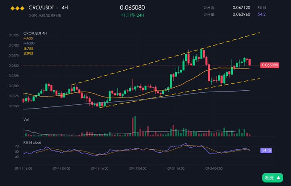
Task: Click the tallest green volume bar
Action: point(135,127)
